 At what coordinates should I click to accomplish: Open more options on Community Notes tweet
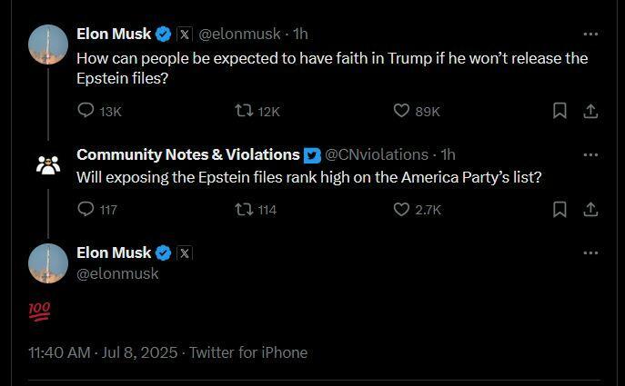(x=590, y=154)
